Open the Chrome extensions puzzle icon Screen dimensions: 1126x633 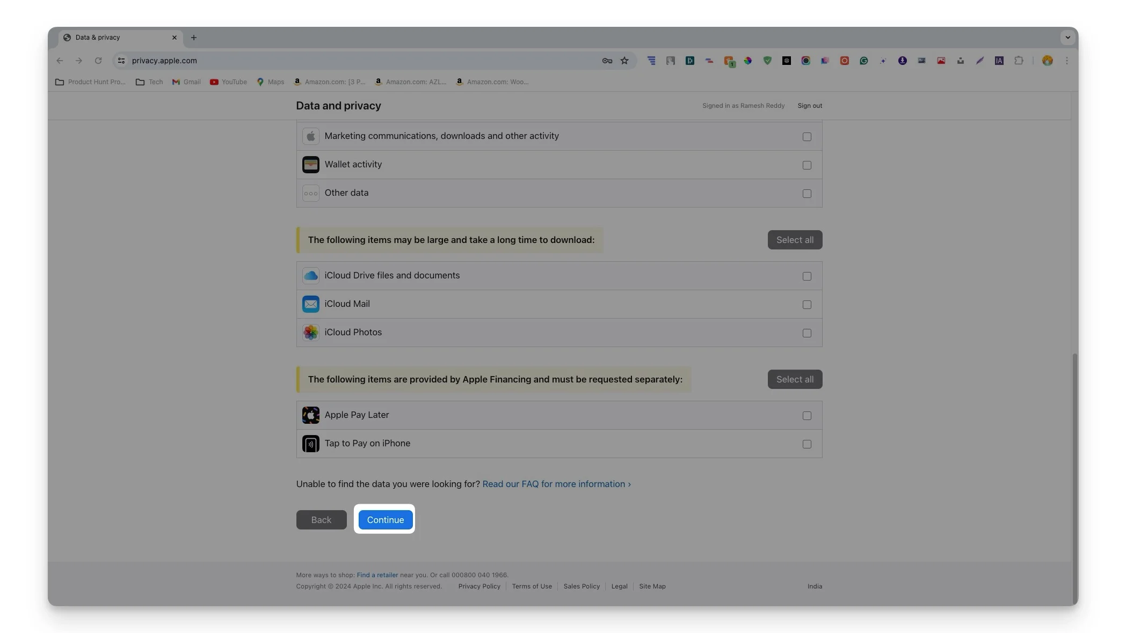coord(1019,61)
